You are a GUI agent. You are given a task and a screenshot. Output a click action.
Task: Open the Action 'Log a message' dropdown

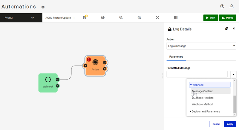coord(201,46)
